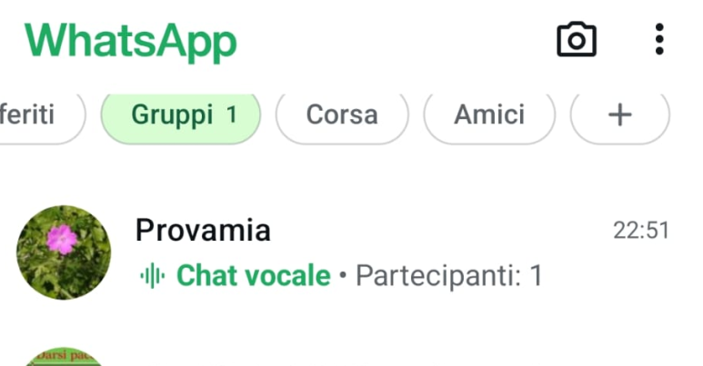Image resolution: width=703 pixels, height=366 pixels.
Task: Tap the unread count badge on Gruppi
Action: (x=232, y=115)
